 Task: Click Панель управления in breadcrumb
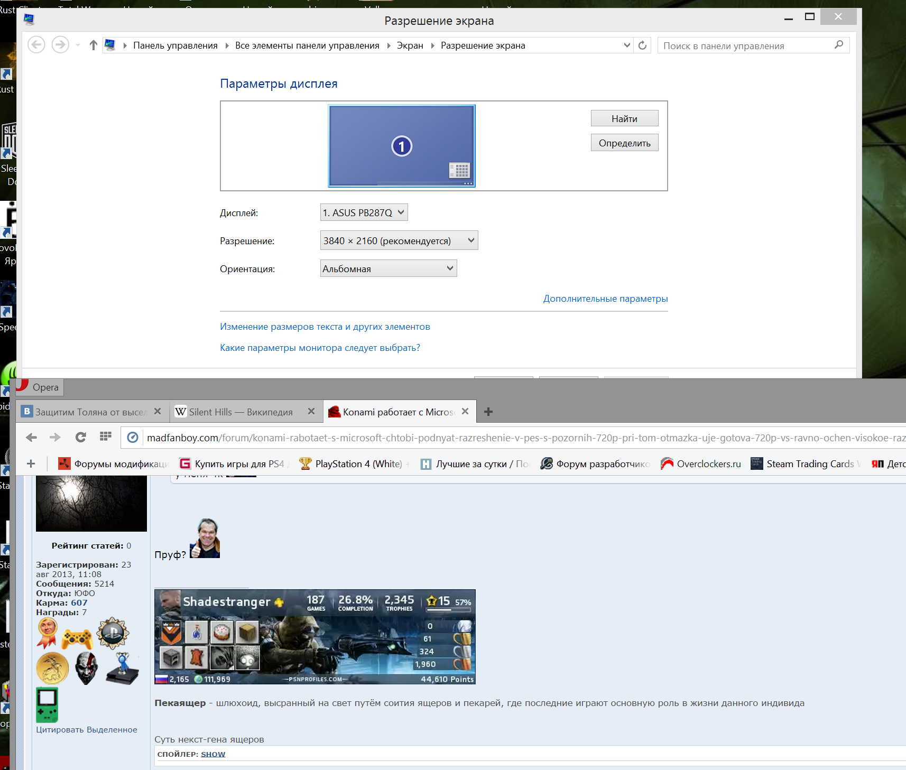[x=175, y=45]
